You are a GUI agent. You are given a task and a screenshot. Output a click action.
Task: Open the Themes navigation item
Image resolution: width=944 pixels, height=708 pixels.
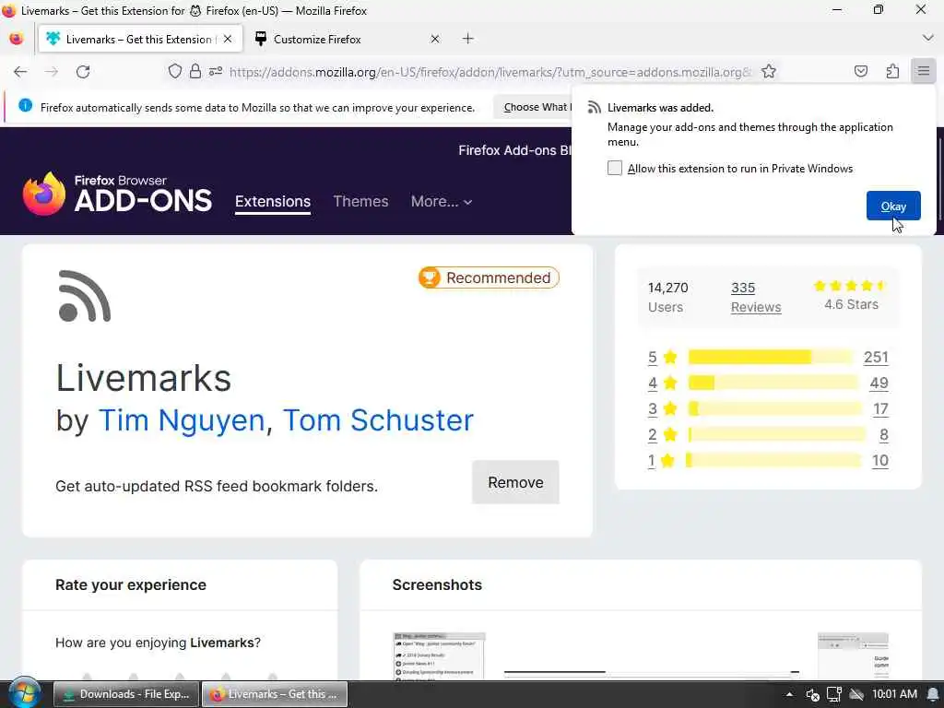click(360, 202)
